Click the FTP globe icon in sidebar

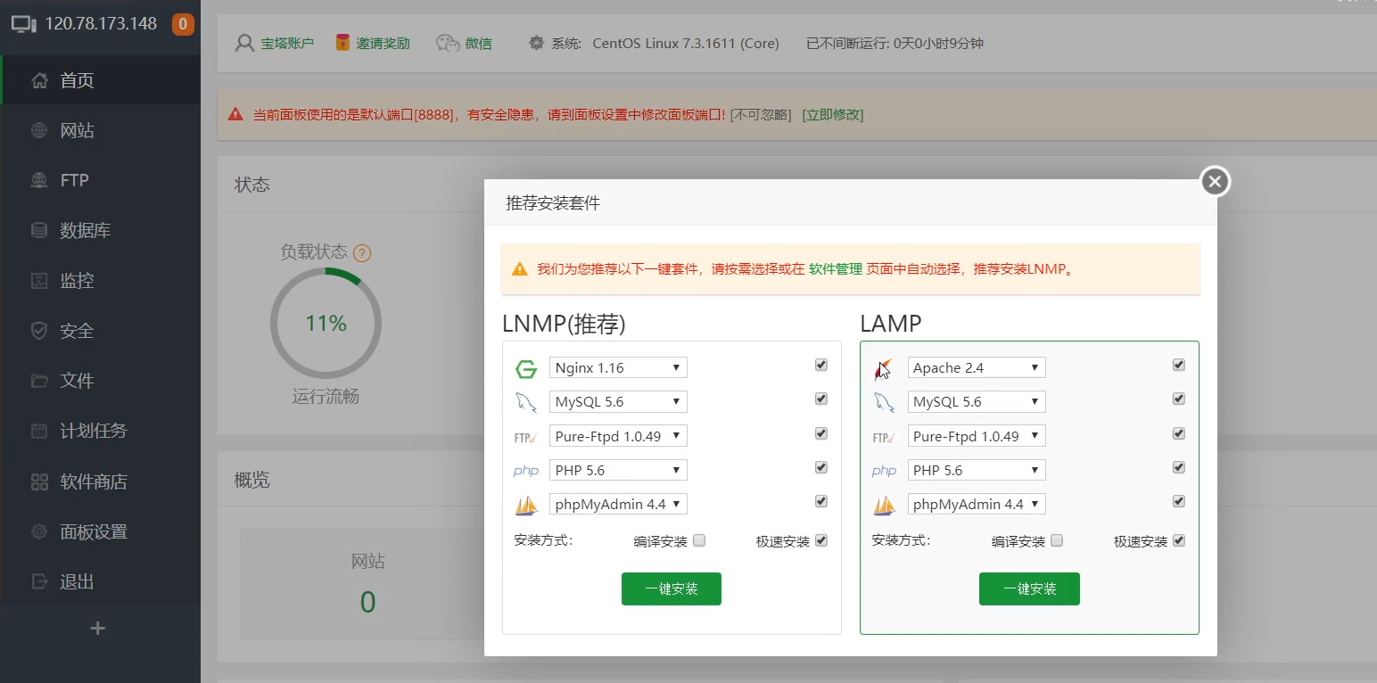(x=39, y=180)
